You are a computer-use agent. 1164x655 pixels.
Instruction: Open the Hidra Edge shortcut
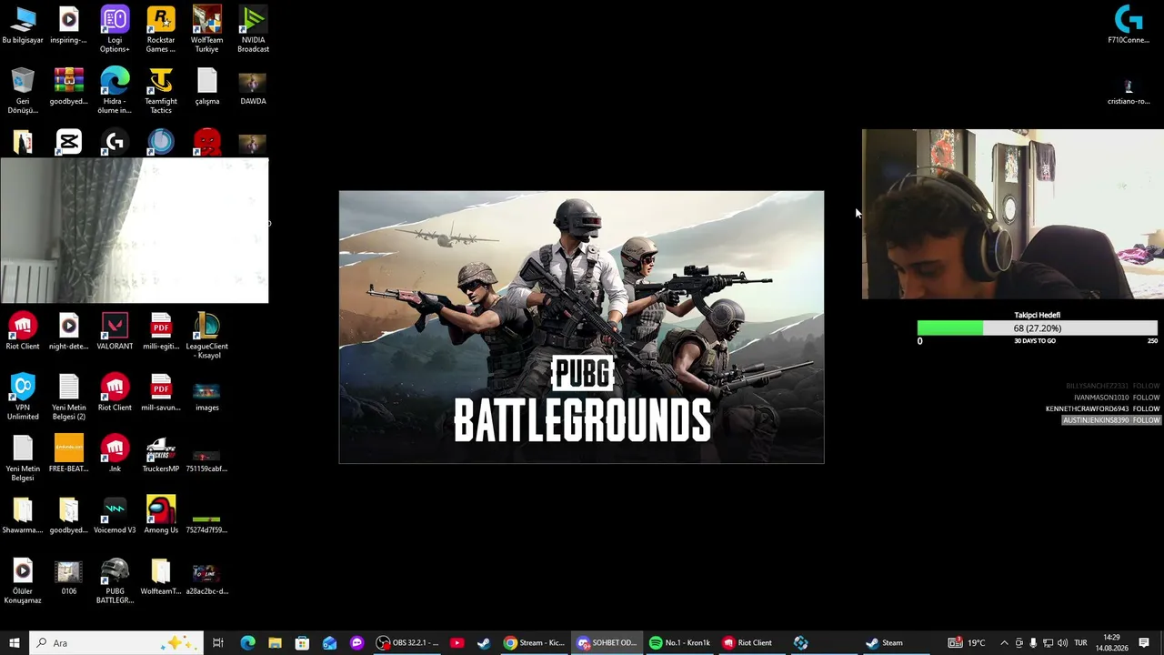tap(115, 91)
